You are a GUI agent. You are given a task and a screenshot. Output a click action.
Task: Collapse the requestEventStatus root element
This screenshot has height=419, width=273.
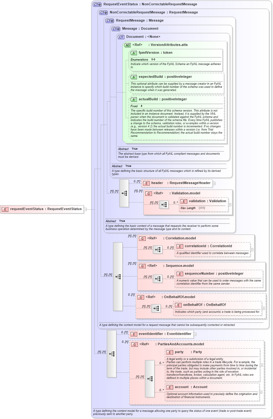tap(85, 209)
